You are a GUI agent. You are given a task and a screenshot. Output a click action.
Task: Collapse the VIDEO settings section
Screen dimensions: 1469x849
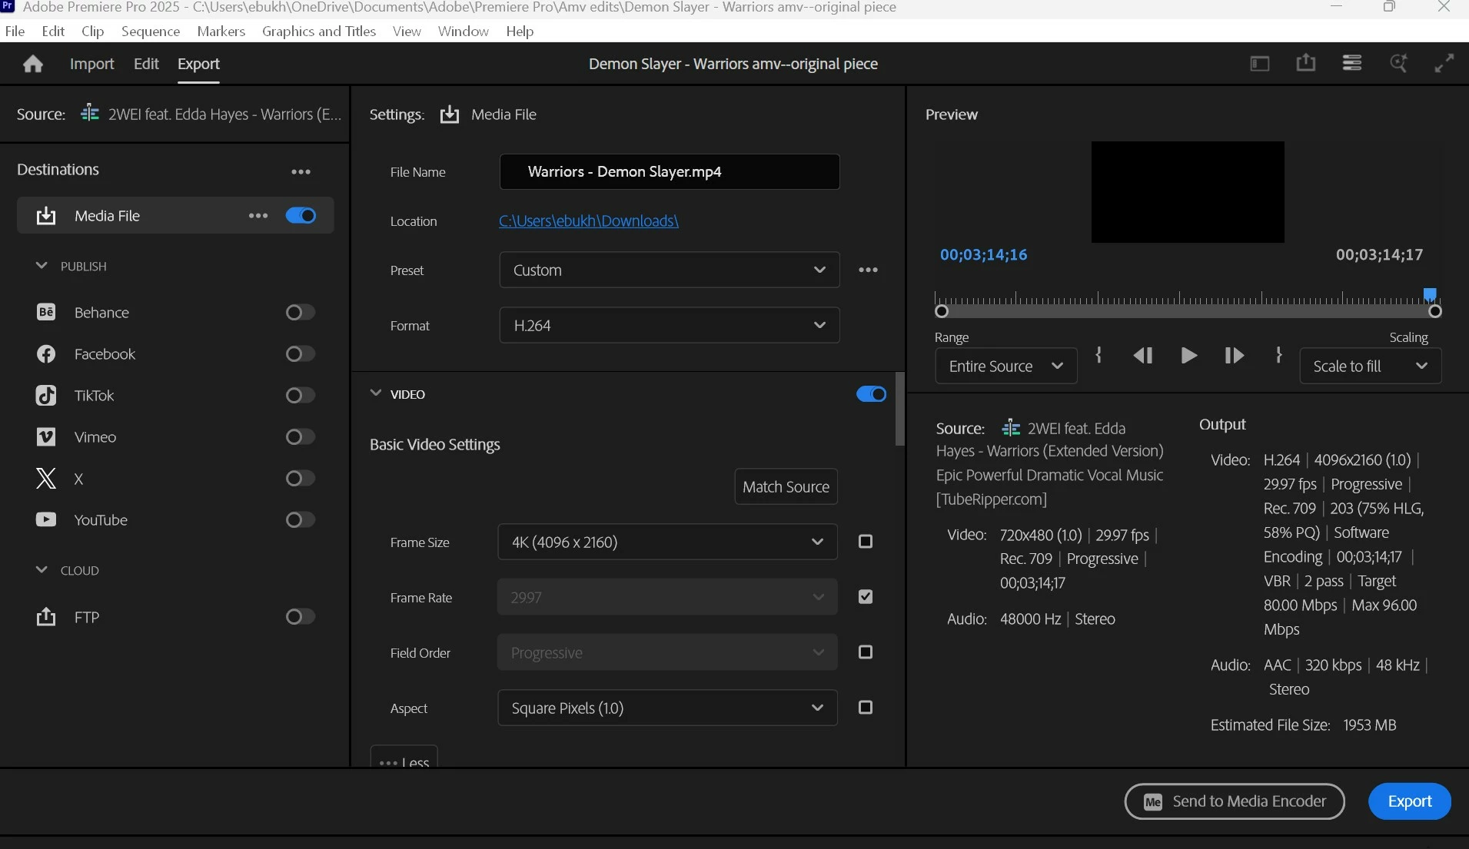[x=376, y=393]
